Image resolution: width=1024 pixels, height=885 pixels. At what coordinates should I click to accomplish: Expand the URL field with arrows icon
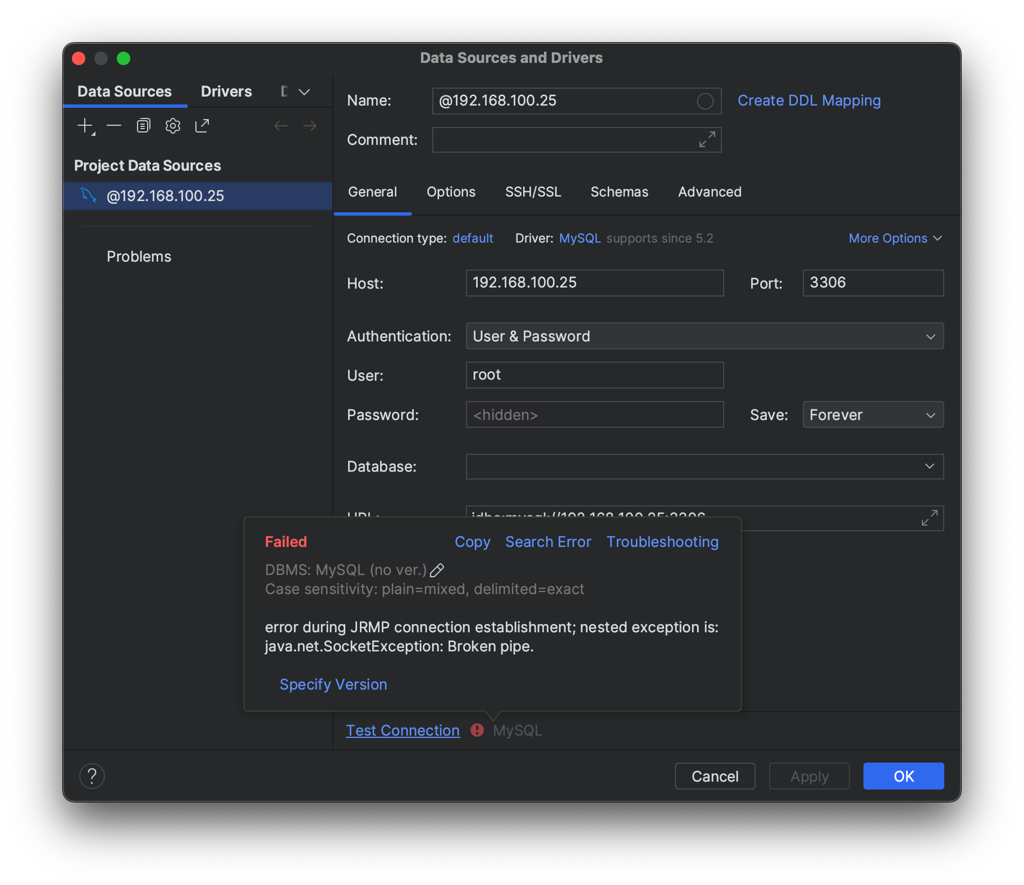click(x=929, y=518)
